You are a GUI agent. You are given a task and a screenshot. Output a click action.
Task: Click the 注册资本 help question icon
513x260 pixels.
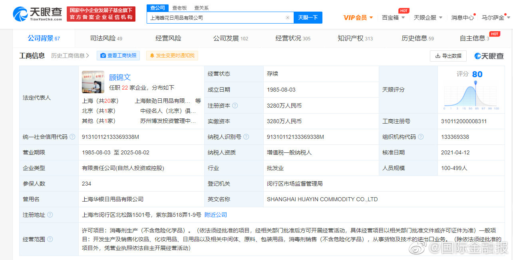[x=235, y=106]
